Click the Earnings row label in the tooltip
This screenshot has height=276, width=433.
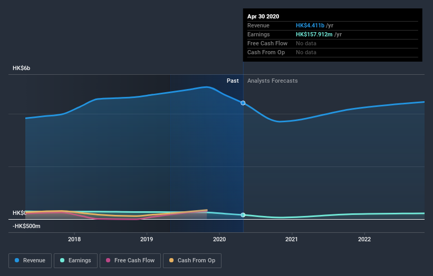point(258,34)
